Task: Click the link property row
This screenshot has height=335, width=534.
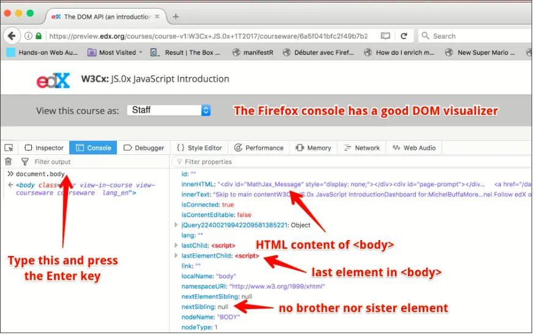Action: tap(191, 266)
